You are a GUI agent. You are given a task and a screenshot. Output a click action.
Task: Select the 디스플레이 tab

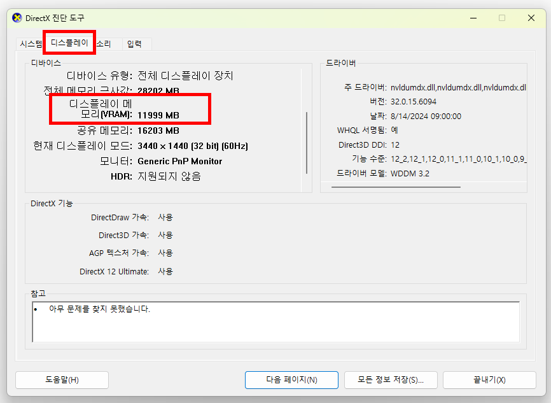(69, 43)
